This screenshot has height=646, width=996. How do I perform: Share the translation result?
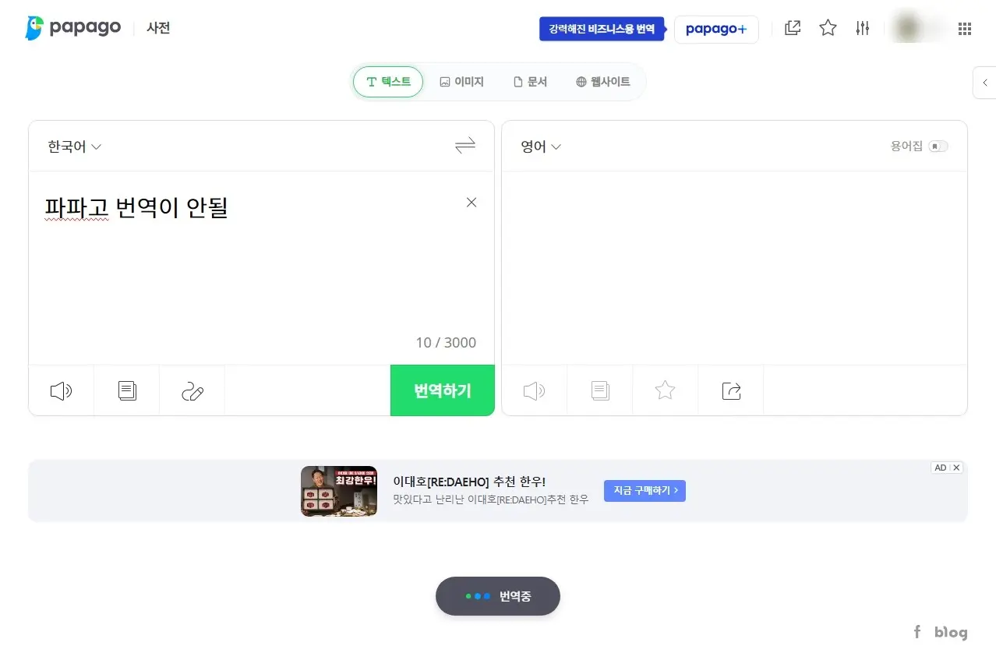tap(730, 390)
